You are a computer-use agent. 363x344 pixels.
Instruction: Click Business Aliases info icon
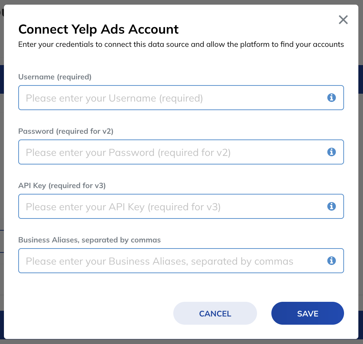coord(331,261)
